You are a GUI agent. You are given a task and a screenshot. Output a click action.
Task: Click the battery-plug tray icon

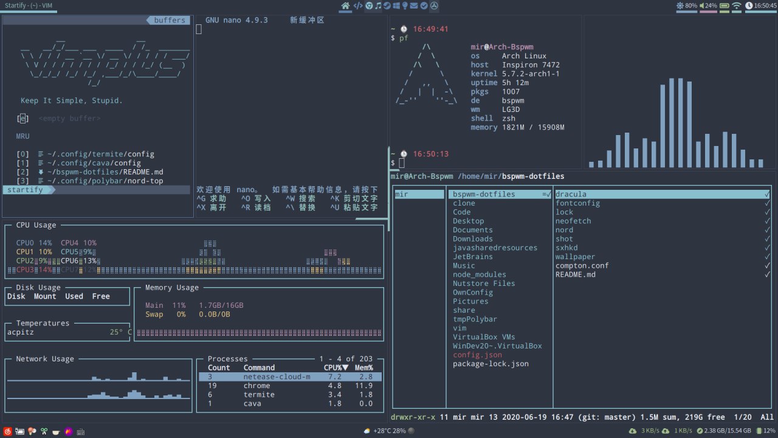click(20, 431)
